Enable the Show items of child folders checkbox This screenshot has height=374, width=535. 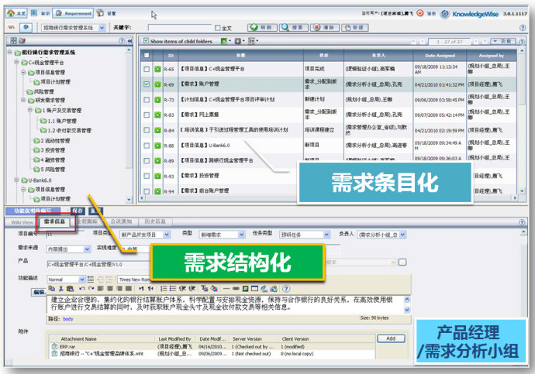click(x=147, y=40)
